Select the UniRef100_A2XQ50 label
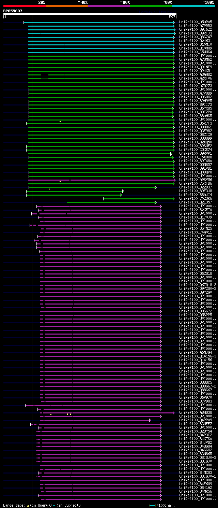Screen dimensions: 218x508 pos(196,142)
